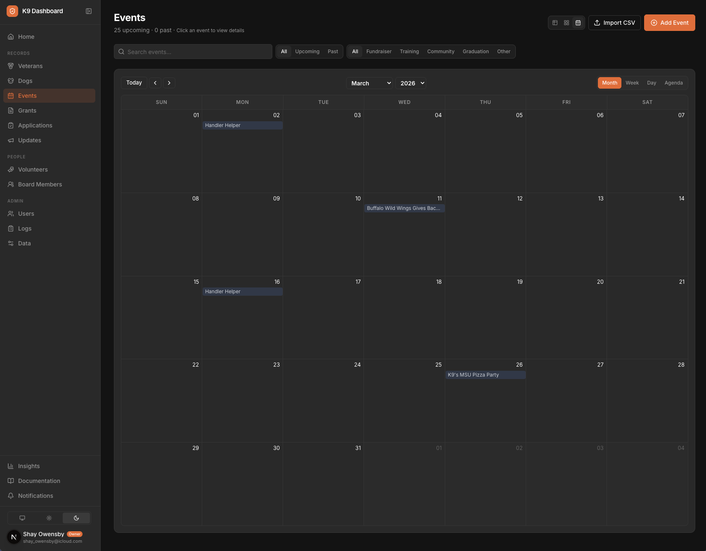The image size is (706, 551).
Task: Collapse the sidebar panel
Action: tap(89, 11)
